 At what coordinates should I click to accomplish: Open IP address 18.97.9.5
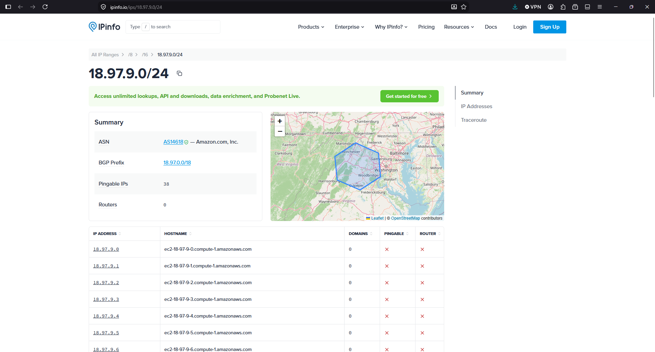(x=106, y=333)
